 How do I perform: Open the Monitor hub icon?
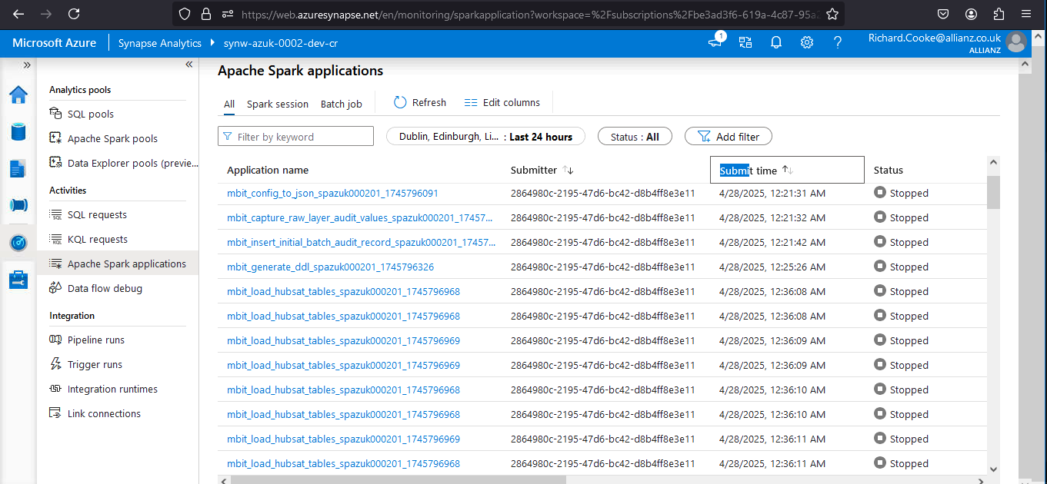point(18,242)
